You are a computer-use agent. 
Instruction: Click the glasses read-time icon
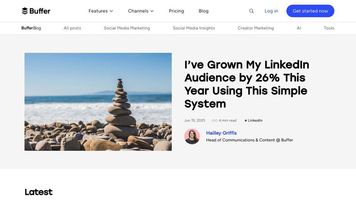tap(214, 120)
